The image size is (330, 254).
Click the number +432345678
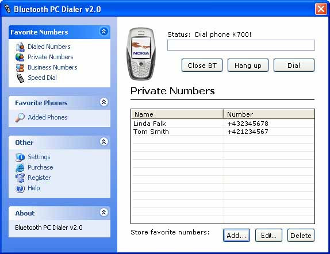[x=248, y=124]
